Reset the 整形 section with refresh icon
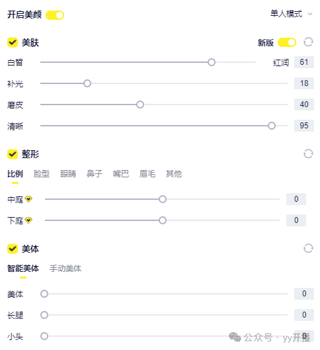The height and width of the screenshot is (350, 320). coord(308,153)
